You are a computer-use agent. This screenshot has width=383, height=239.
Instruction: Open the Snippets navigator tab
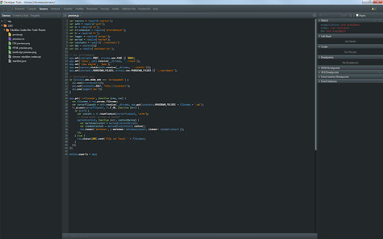pyautogui.click(x=35, y=16)
